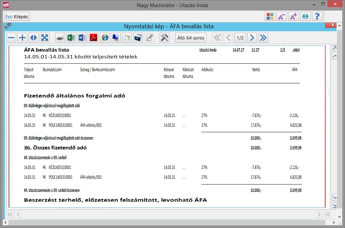Click the 49. Utazásszervezés a 09. sorból subheading

45,158
